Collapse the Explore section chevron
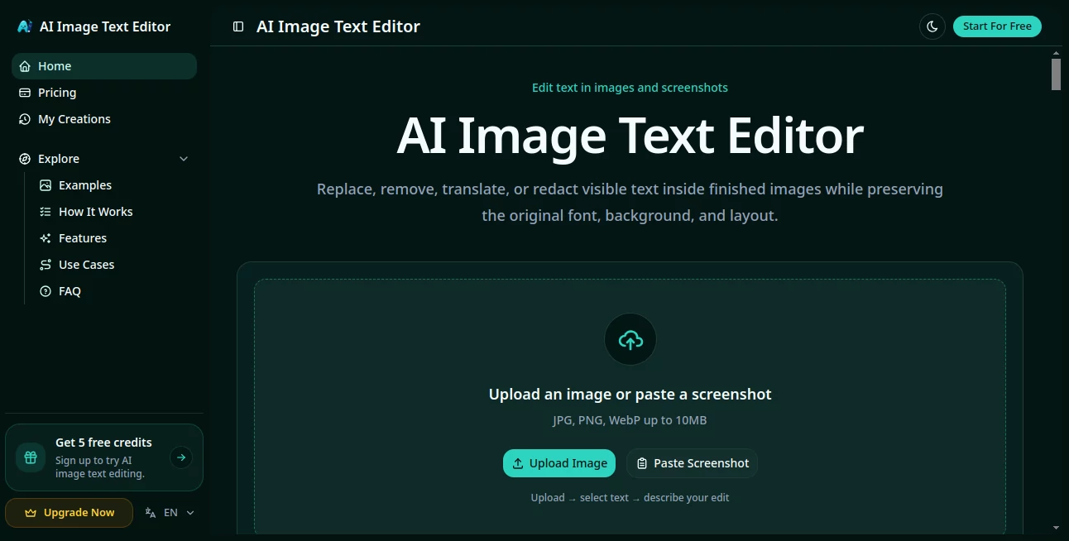 pyautogui.click(x=184, y=159)
